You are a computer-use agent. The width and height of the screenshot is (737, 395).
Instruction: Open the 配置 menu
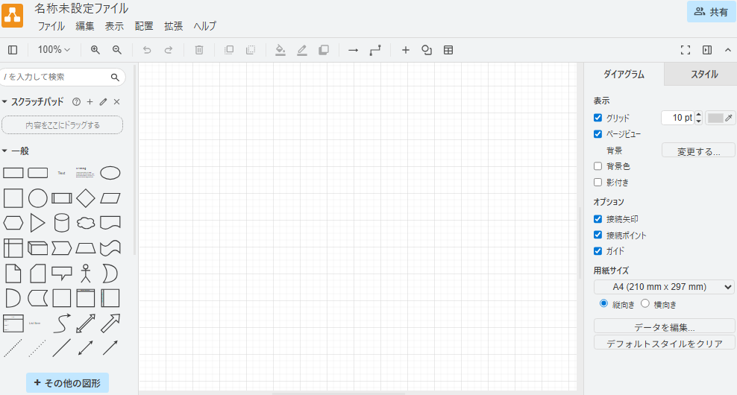(144, 26)
